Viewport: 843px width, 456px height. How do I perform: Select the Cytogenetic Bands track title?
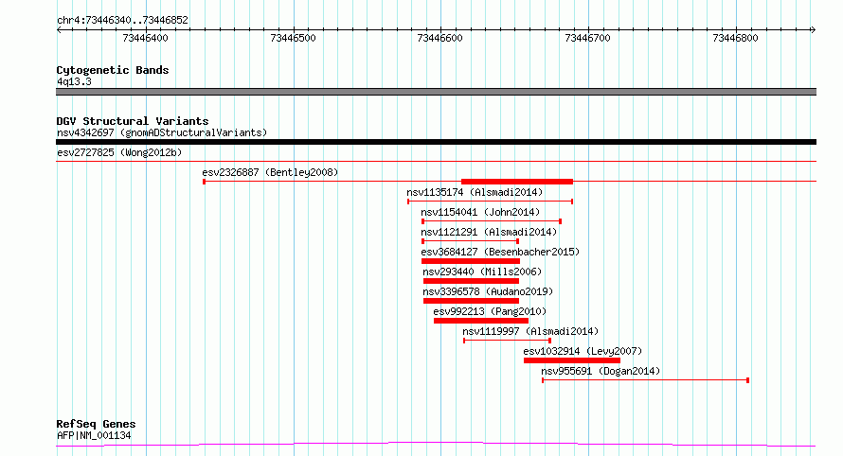113,70
